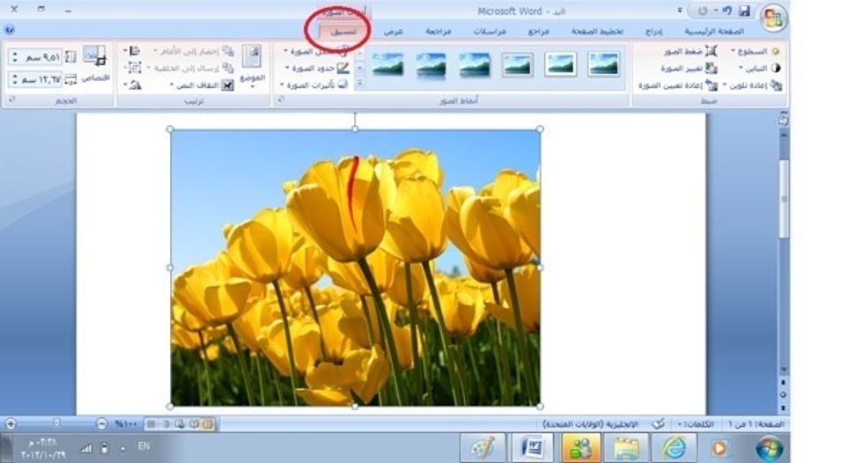Switch to the Insert tab
The height and width of the screenshot is (463, 863).
tap(653, 31)
